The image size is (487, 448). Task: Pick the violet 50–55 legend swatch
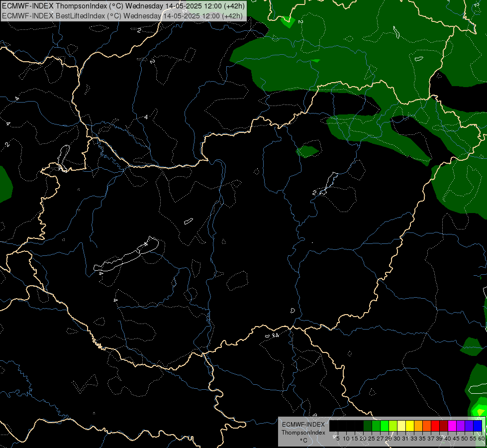pos(469,426)
